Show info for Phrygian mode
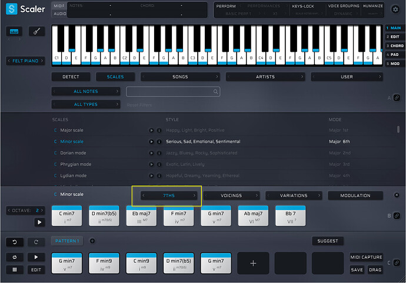 coord(159,164)
